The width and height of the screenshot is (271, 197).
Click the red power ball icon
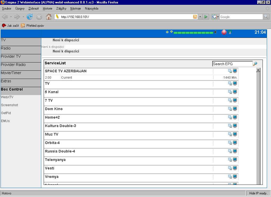[224, 32]
